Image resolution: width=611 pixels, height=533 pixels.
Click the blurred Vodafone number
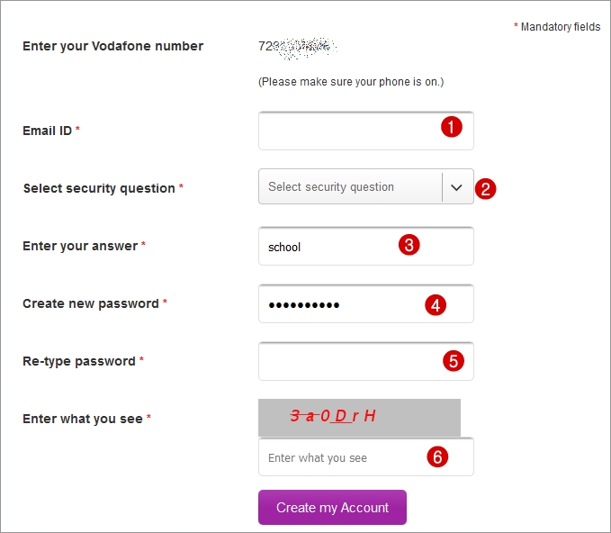297,48
